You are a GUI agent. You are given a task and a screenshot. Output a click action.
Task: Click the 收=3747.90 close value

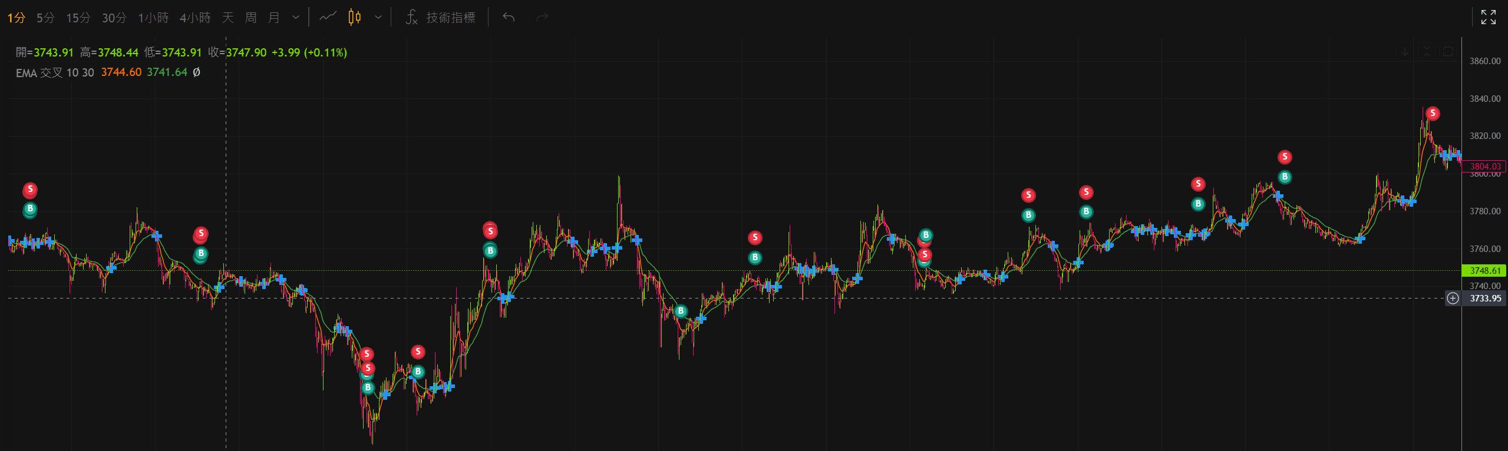click(237, 52)
